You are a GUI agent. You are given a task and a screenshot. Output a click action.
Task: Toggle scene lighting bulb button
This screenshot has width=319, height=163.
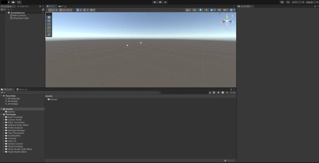(x=200, y=10)
